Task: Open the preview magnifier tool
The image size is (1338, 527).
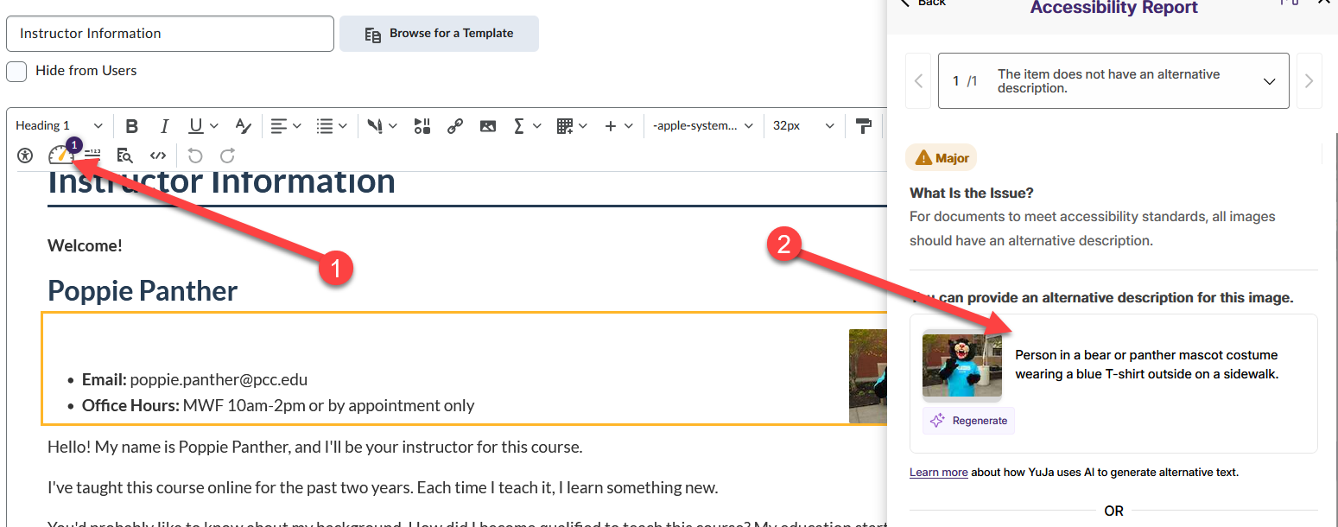Action: (x=125, y=156)
